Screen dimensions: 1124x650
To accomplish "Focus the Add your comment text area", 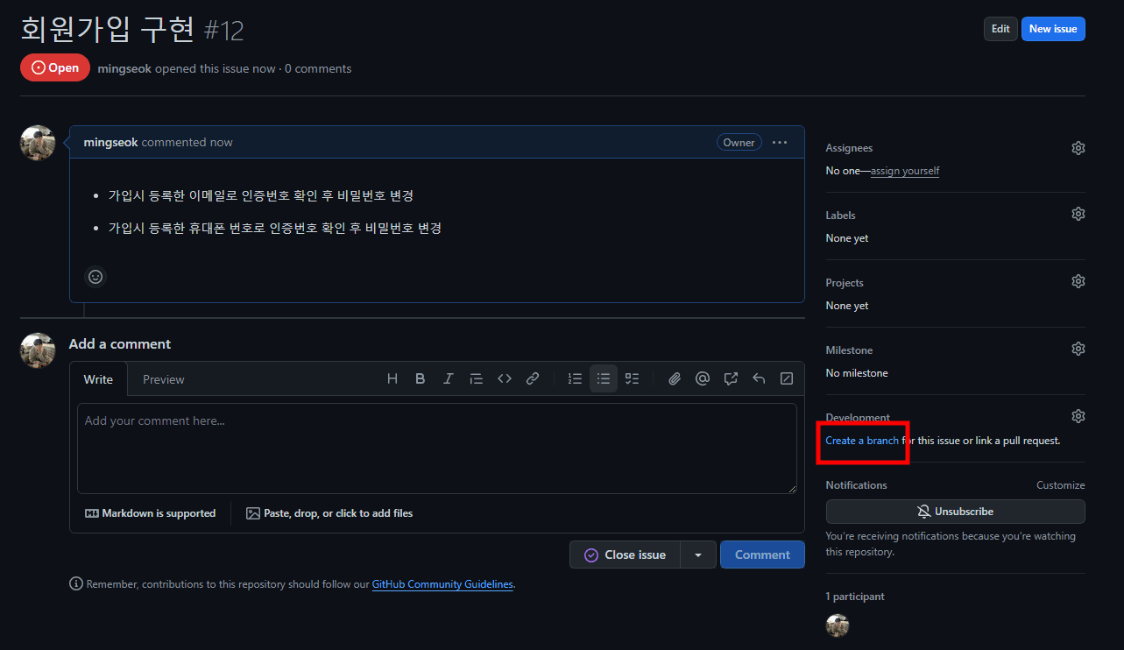I will click(436, 448).
